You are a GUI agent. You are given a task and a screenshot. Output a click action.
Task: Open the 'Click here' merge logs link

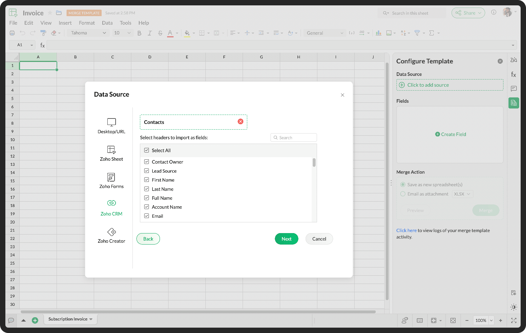[406, 230]
